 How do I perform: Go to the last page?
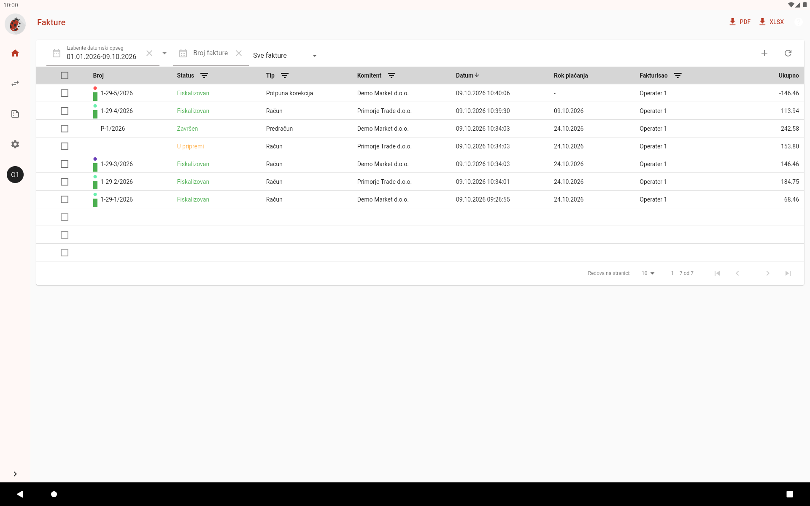(788, 273)
